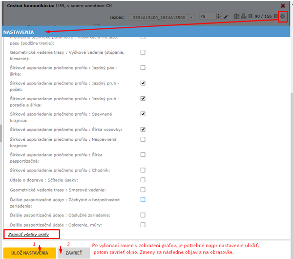The width and height of the screenshot is (293, 259).
Task: Close the window with red X
Action: point(283,6)
